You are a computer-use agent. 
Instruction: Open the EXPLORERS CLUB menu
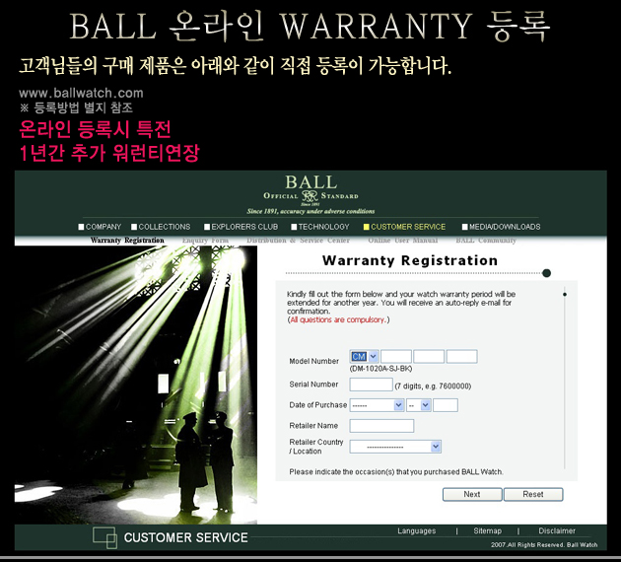(241, 227)
